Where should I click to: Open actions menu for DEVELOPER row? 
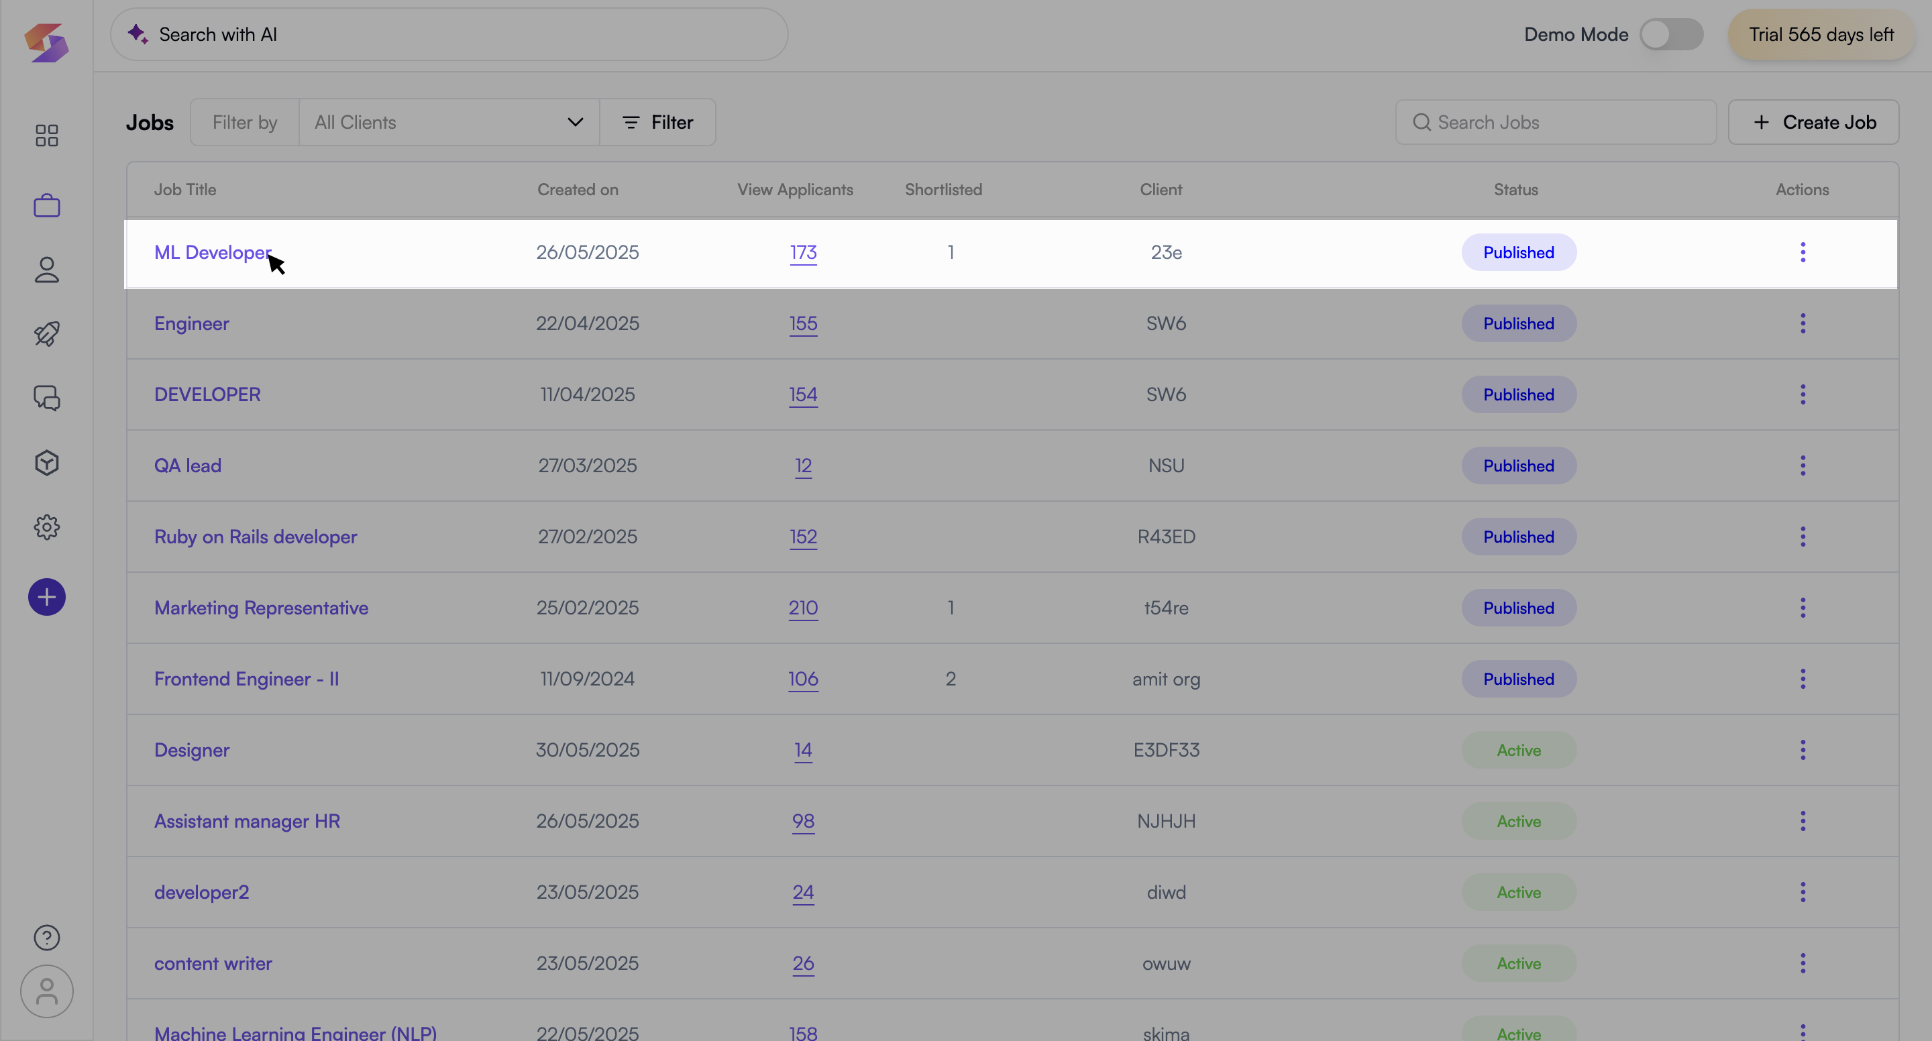click(1803, 394)
